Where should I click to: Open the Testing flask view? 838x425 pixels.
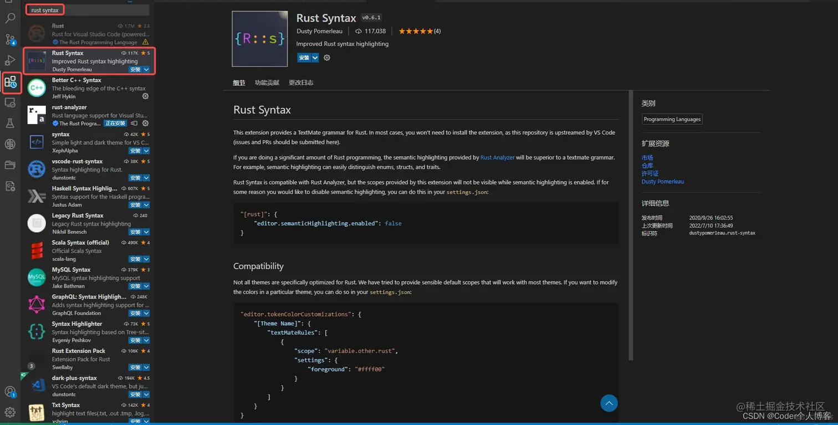point(10,124)
